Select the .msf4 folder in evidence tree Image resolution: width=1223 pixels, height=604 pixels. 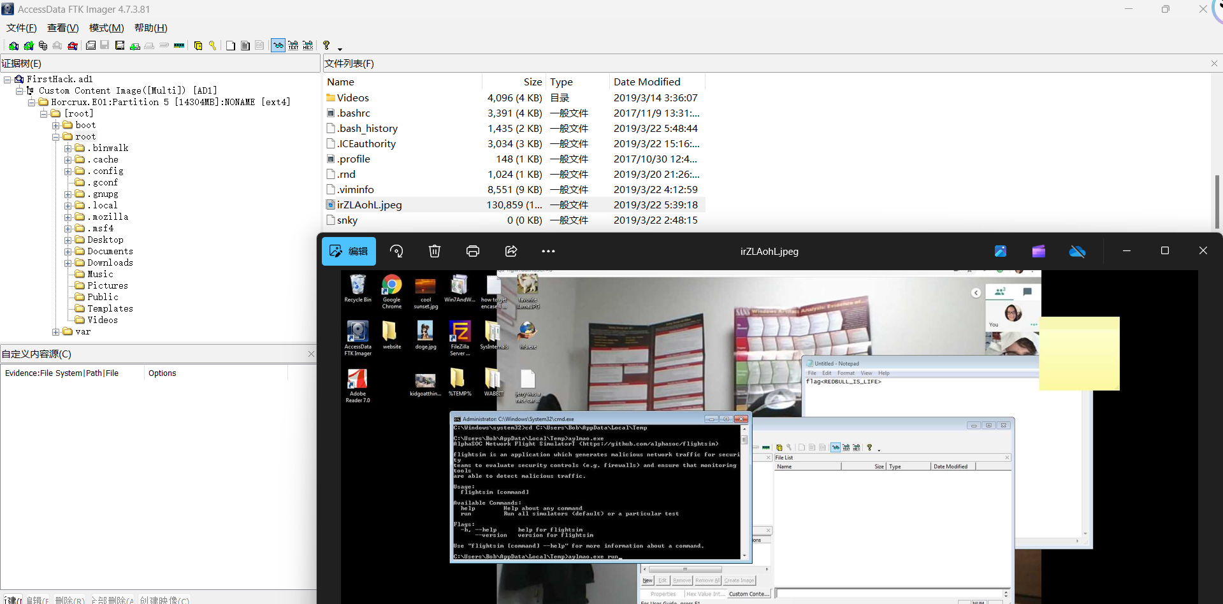(101, 229)
